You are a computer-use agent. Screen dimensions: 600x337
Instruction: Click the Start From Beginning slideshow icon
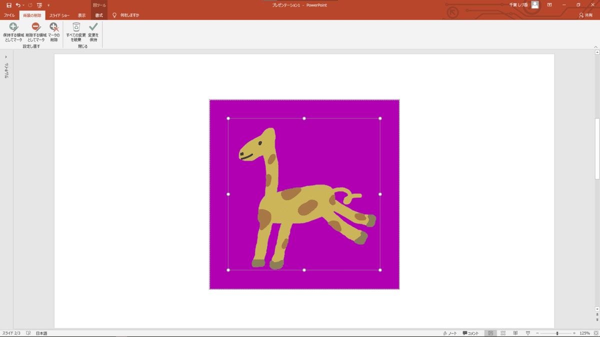pos(39,5)
